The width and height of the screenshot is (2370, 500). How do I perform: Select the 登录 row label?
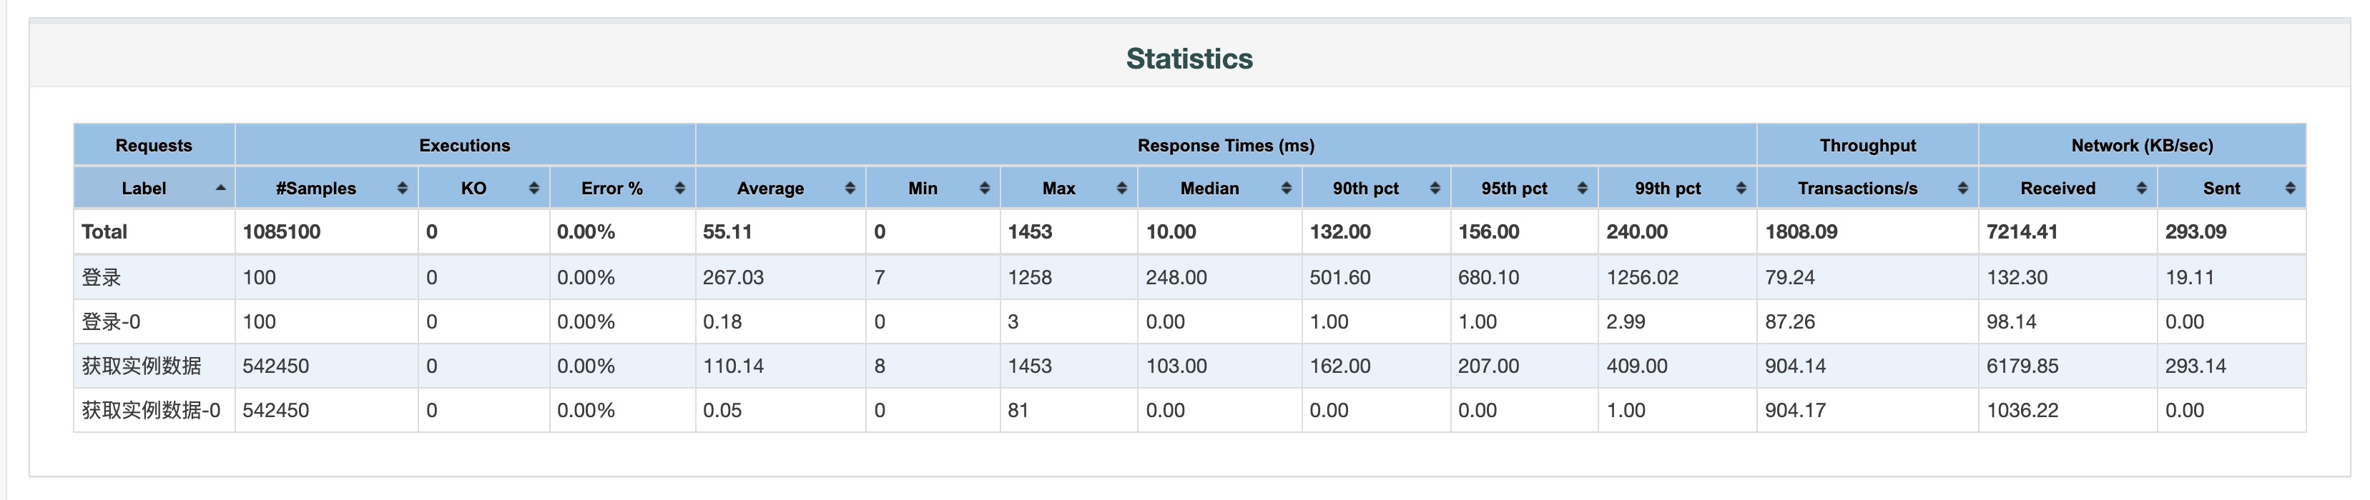point(102,278)
